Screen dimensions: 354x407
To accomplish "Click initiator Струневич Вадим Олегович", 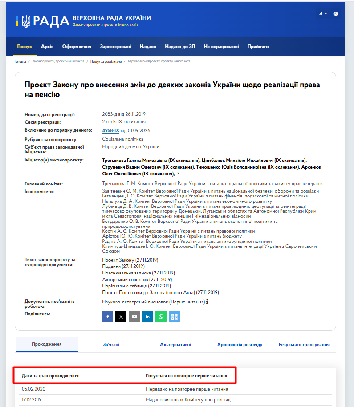I will point(148,167).
